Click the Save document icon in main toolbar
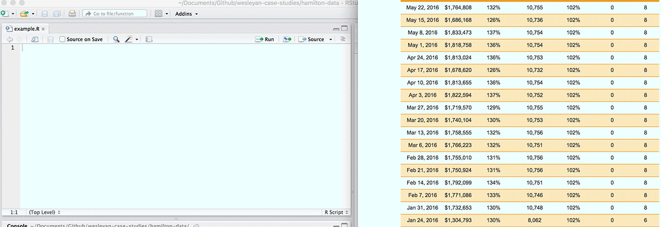Image resolution: width=661 pixels, height=227 pixels. coord(45,13)
